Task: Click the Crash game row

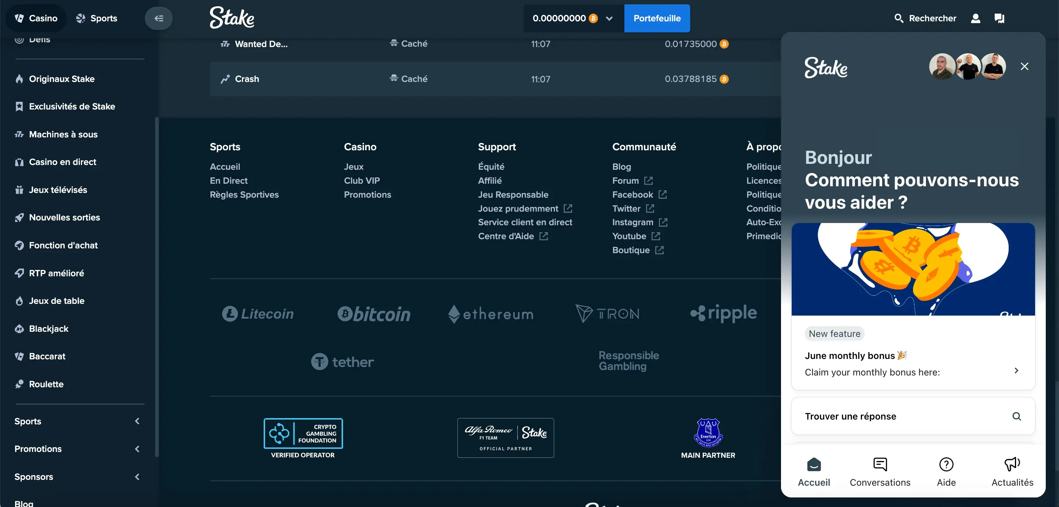Action: pos(495,79)
